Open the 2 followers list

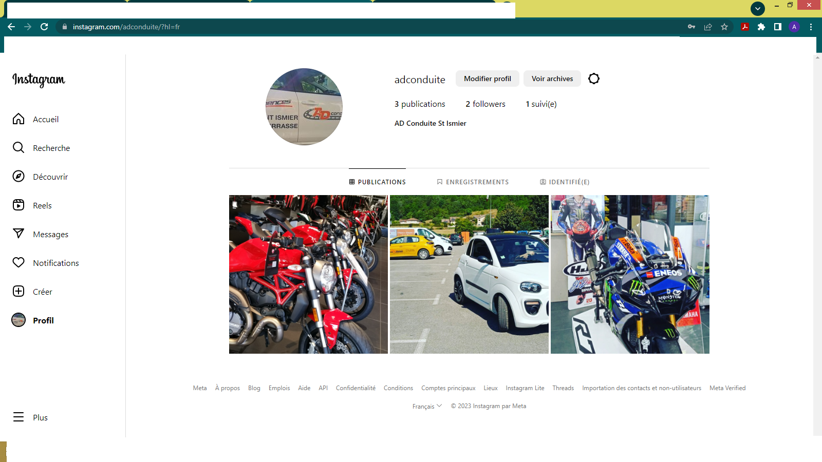[485, 104]
